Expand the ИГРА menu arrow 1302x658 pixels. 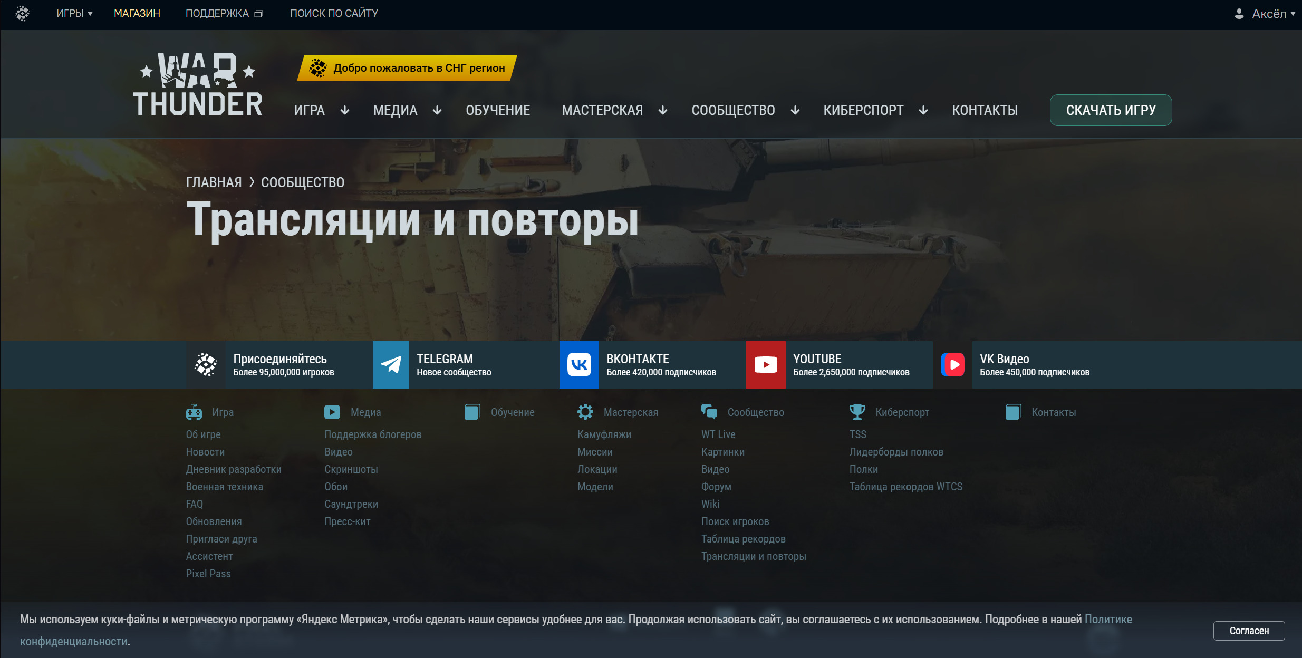pos(345,110)
